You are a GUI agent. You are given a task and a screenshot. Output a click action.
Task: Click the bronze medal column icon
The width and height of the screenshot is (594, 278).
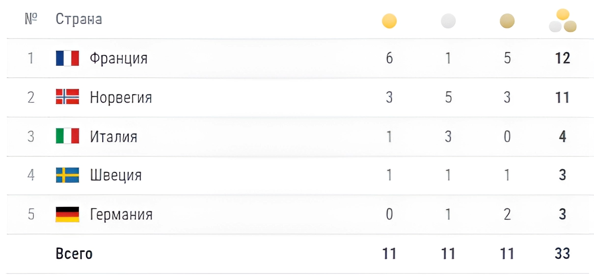pos(507,21)
